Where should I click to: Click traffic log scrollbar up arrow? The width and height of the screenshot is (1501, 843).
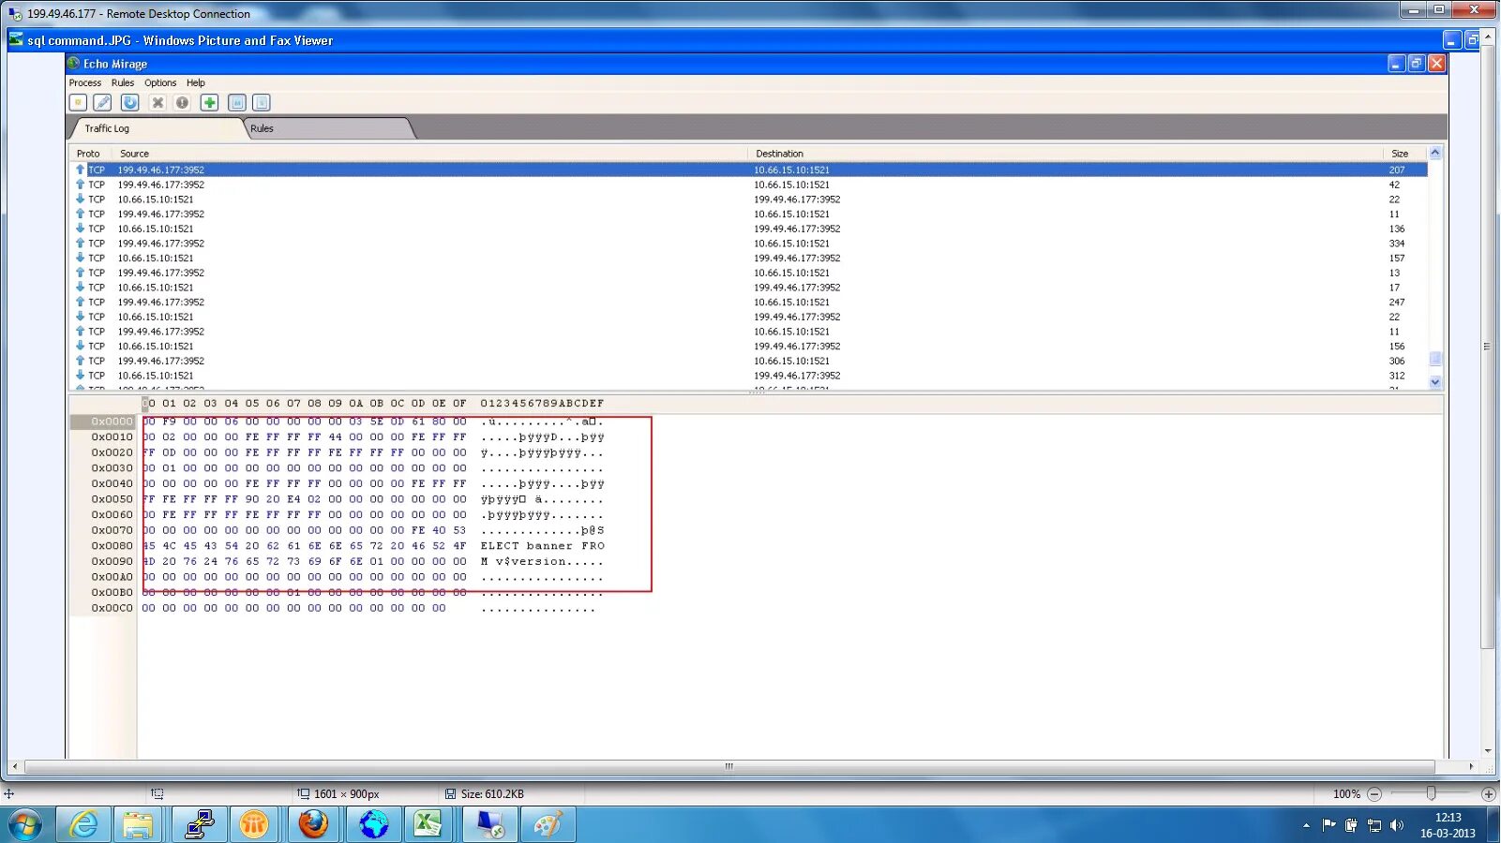click(1434, 153)
